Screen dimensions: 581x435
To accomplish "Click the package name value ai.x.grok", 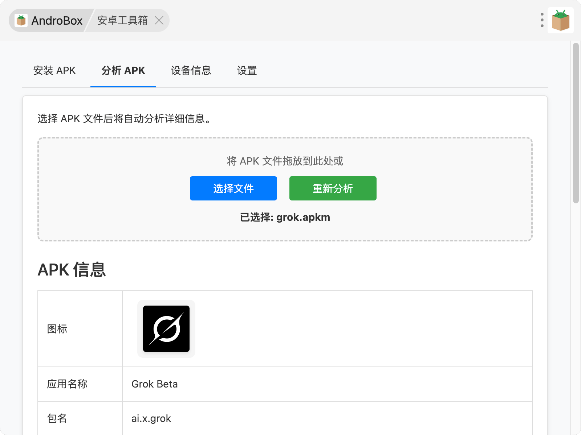I will point(151,418).
